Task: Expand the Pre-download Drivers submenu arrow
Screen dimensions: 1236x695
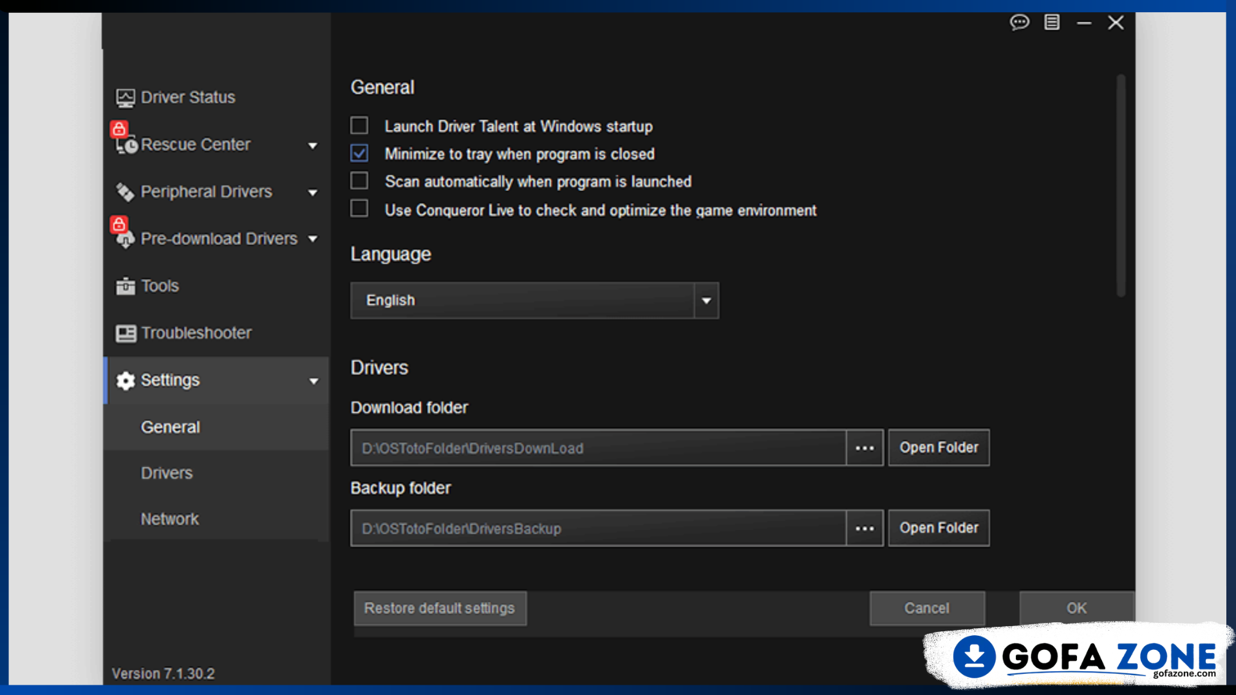Action: point(313,239)
